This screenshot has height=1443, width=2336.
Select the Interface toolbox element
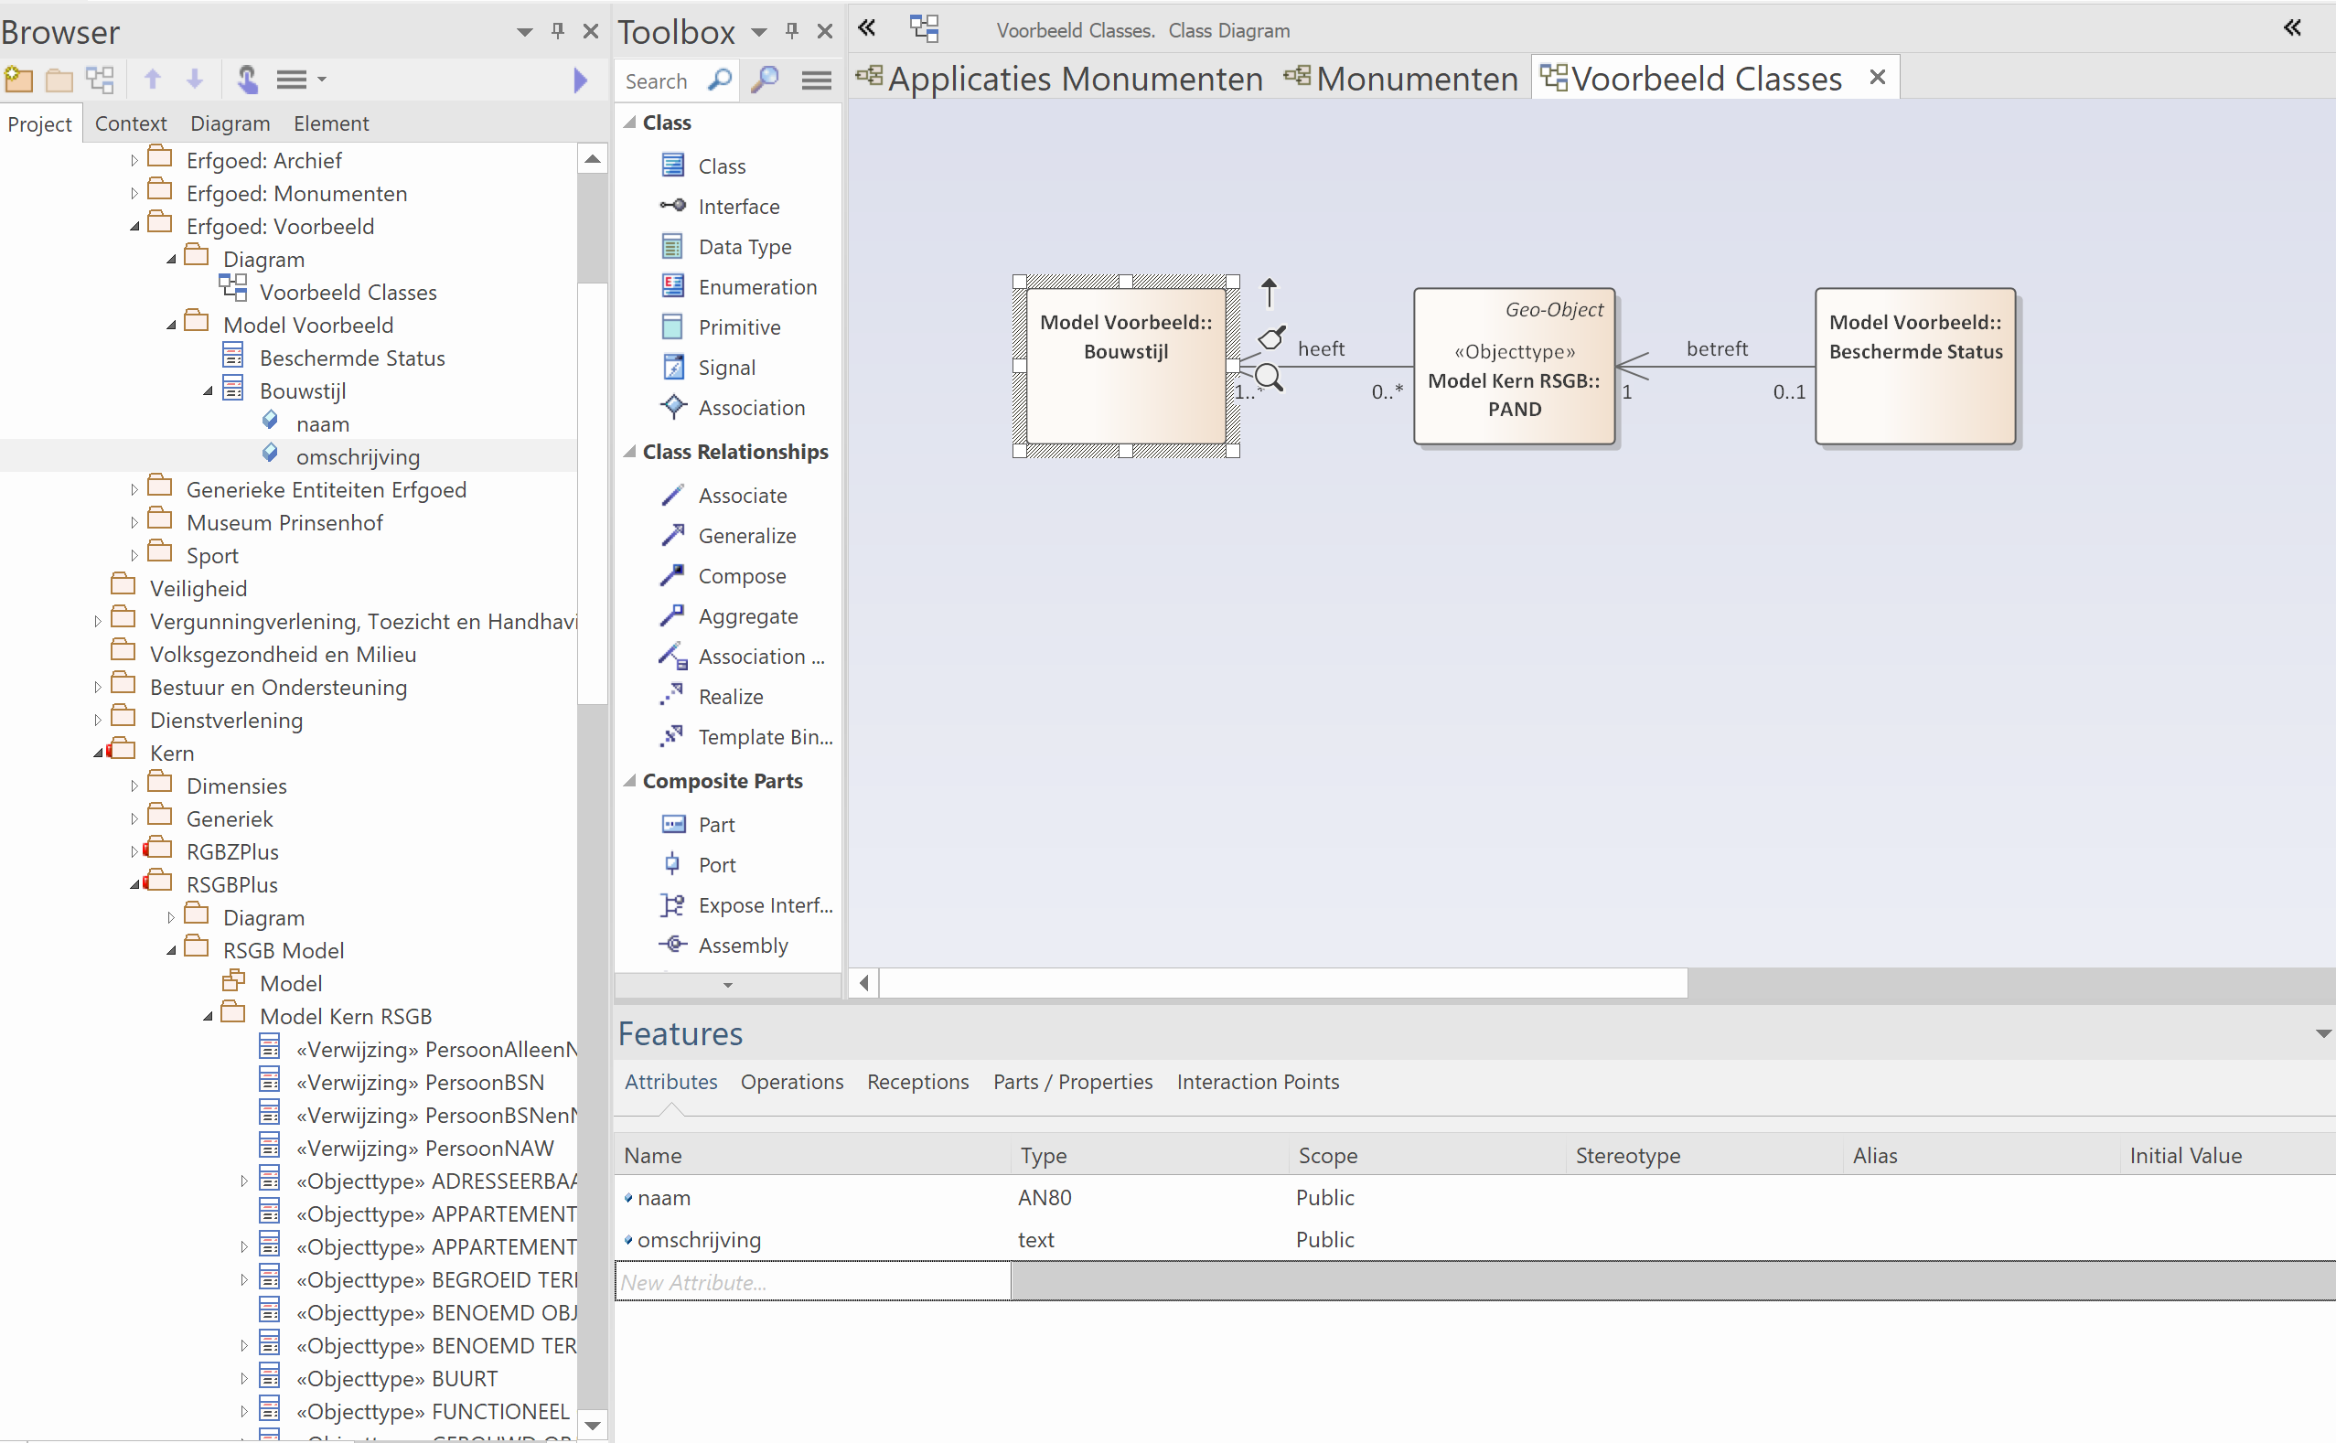click(x=738, y=207)
